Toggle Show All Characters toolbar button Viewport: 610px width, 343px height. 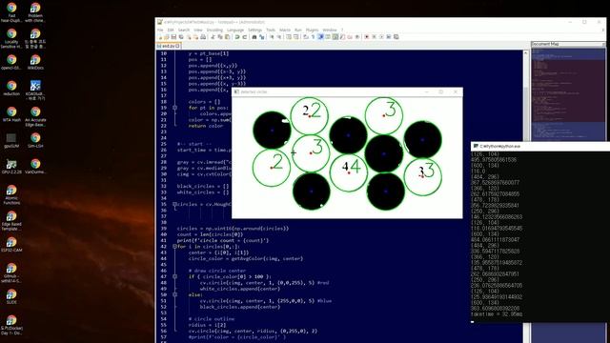[313, 37]
